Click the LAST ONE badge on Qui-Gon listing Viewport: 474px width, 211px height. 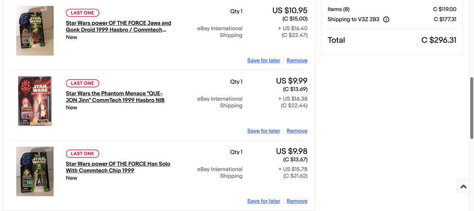(x=83, y=83)
